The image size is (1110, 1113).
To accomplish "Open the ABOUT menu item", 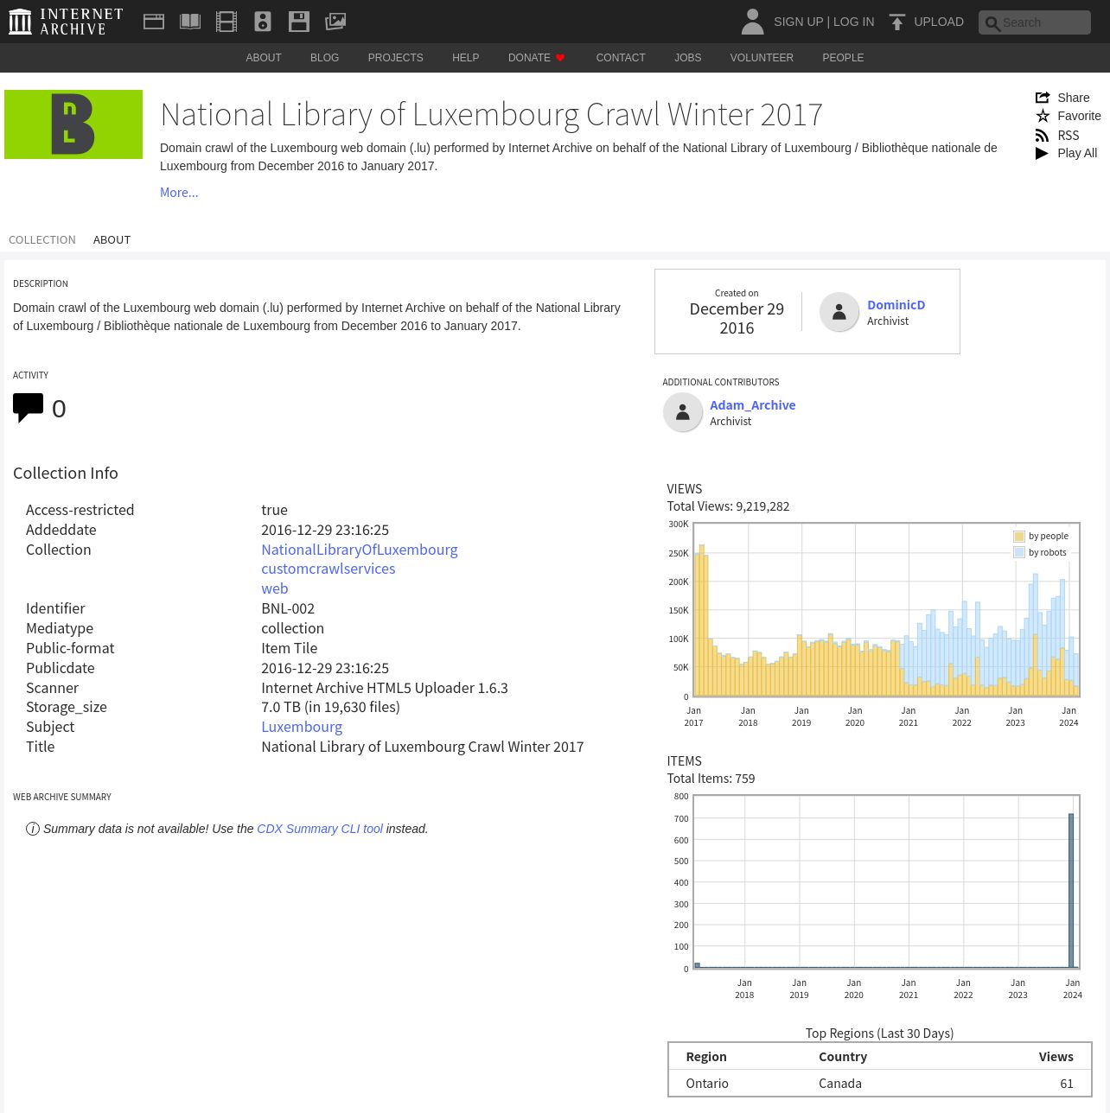I will (x=264, y=58).
